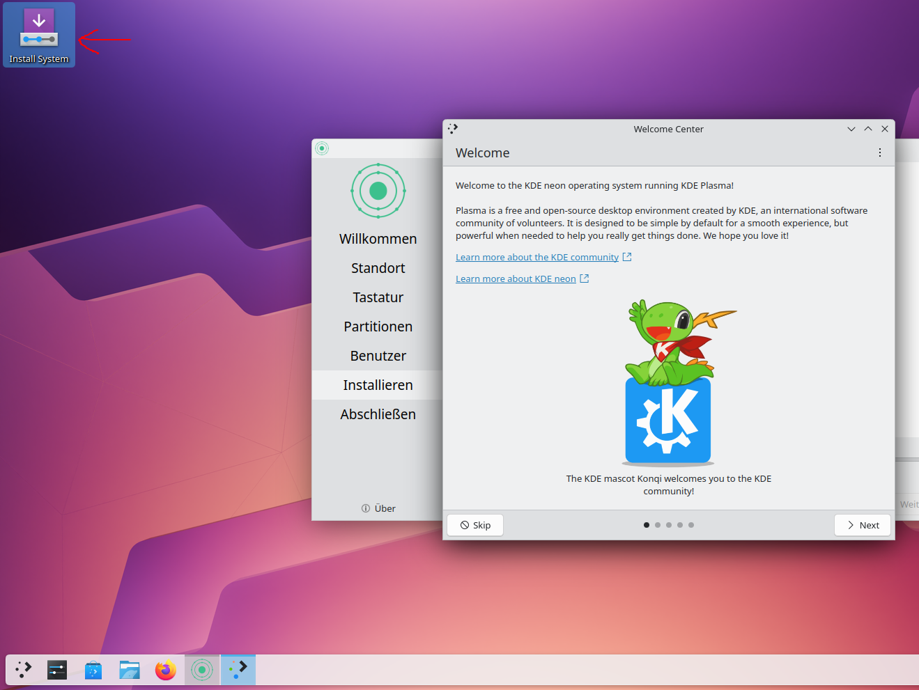Close the Welcome Center window
This screenshot has height=690, width=919.
tap(885, 129)
